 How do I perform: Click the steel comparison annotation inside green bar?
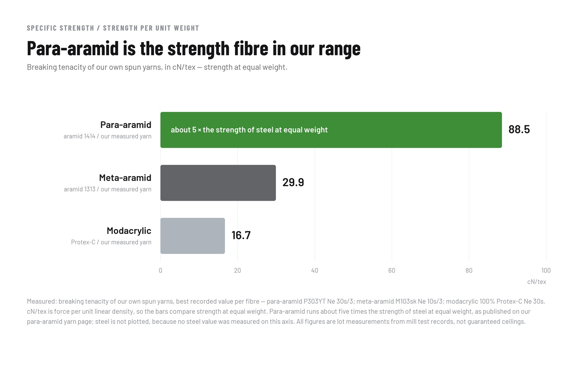[249, 130]
